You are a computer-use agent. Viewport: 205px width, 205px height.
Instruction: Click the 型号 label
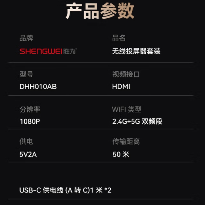point(26,74)
